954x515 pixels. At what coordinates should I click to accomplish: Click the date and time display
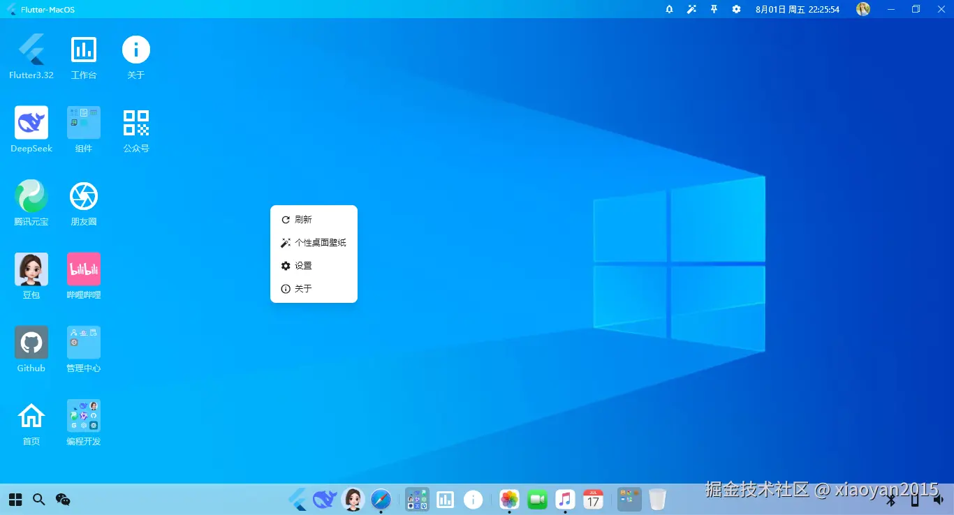pyautogui.click(x=798, y=9)
